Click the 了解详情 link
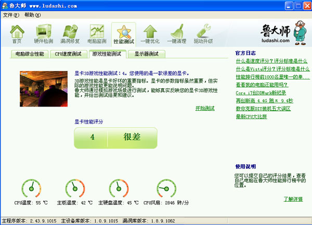Image resolution: width=312 pixels, height=225 pixels. pyautogui.click(x=293, y=199)
